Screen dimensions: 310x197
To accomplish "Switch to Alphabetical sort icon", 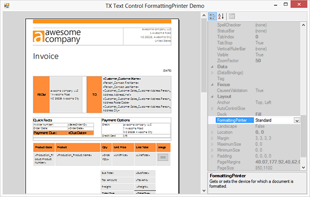I will pos(221,17).
